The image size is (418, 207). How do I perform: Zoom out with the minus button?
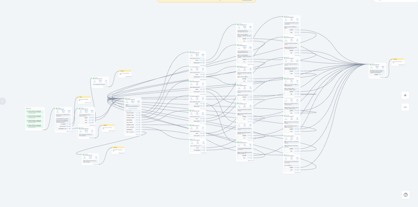[405, 107]
